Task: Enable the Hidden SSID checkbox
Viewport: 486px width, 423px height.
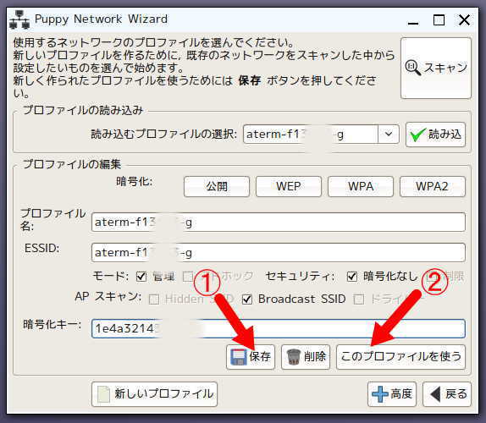Action: tap(154, 299)
